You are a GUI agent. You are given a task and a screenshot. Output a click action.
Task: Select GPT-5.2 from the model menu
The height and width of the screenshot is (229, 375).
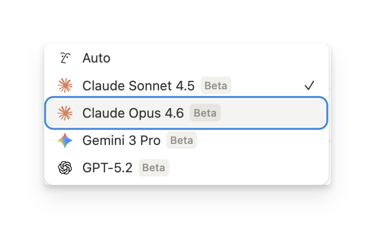pos(107,168)
